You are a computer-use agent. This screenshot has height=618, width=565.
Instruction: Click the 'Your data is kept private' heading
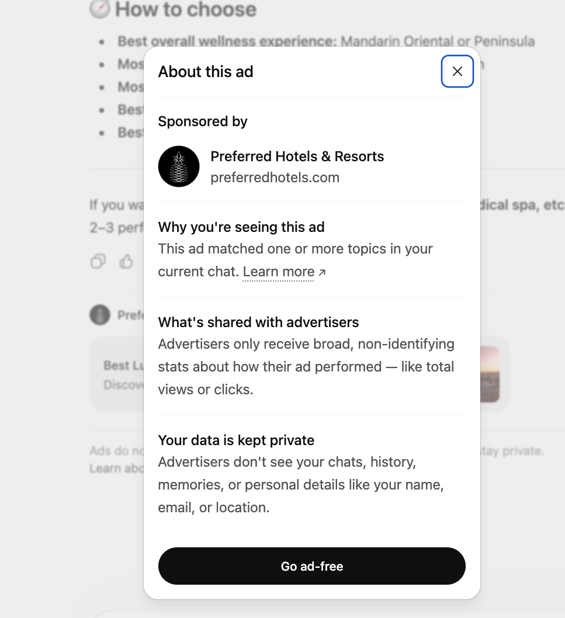[x=236, y=440]
